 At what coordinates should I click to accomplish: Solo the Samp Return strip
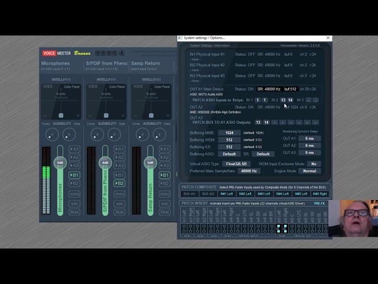click(x=165, y=204)
